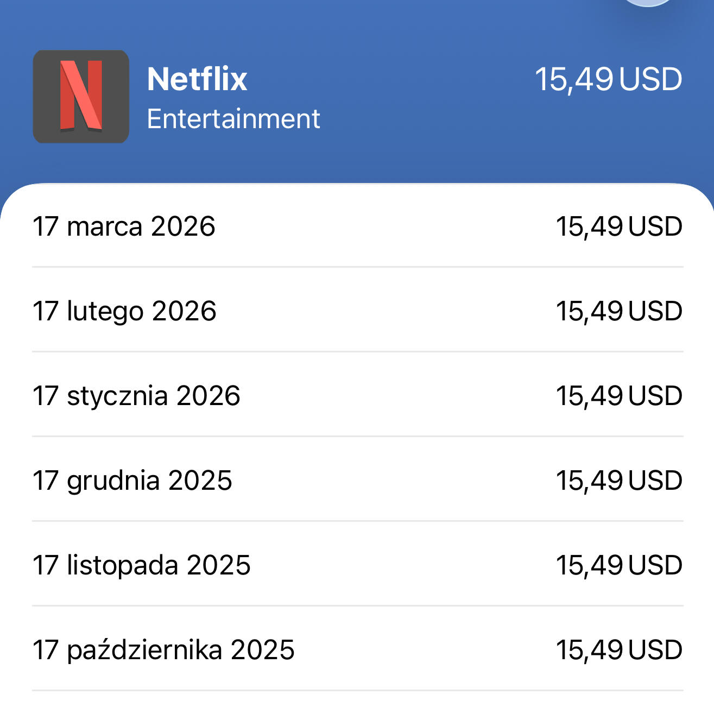Image resolution: width=714 pixels, height=714 pixels.
Task: Tap the Netflix logo icon
Action: point(81,97)
